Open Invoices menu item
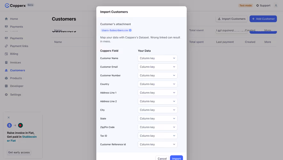Image resolution: width=283 pixels, height=160 pixels. tap(16, 62)
